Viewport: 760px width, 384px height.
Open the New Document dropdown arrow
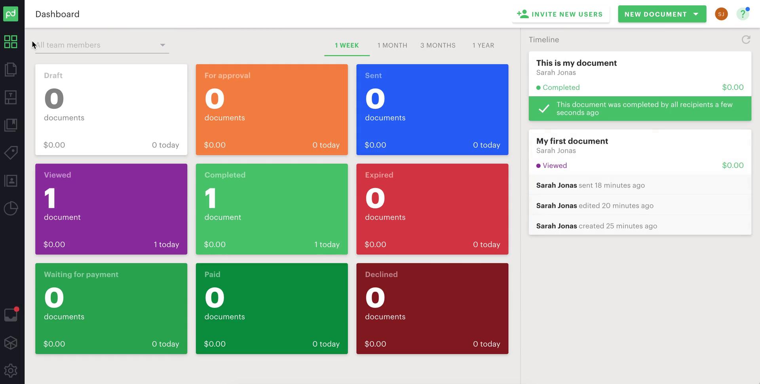[x=696, y=14]
